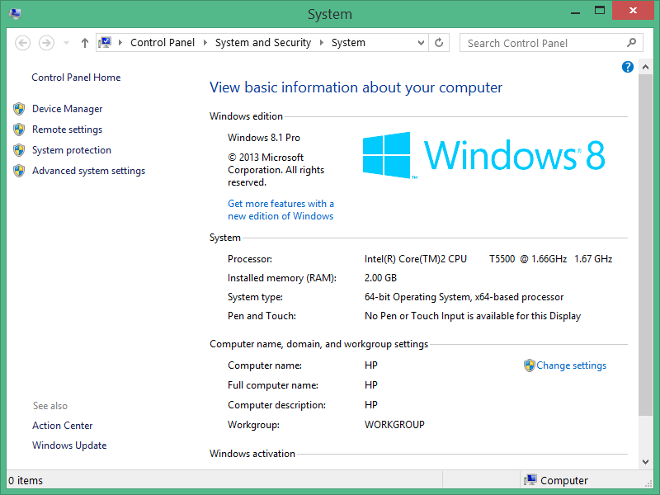Click the HP value next to Computer name

click(370, 365)
